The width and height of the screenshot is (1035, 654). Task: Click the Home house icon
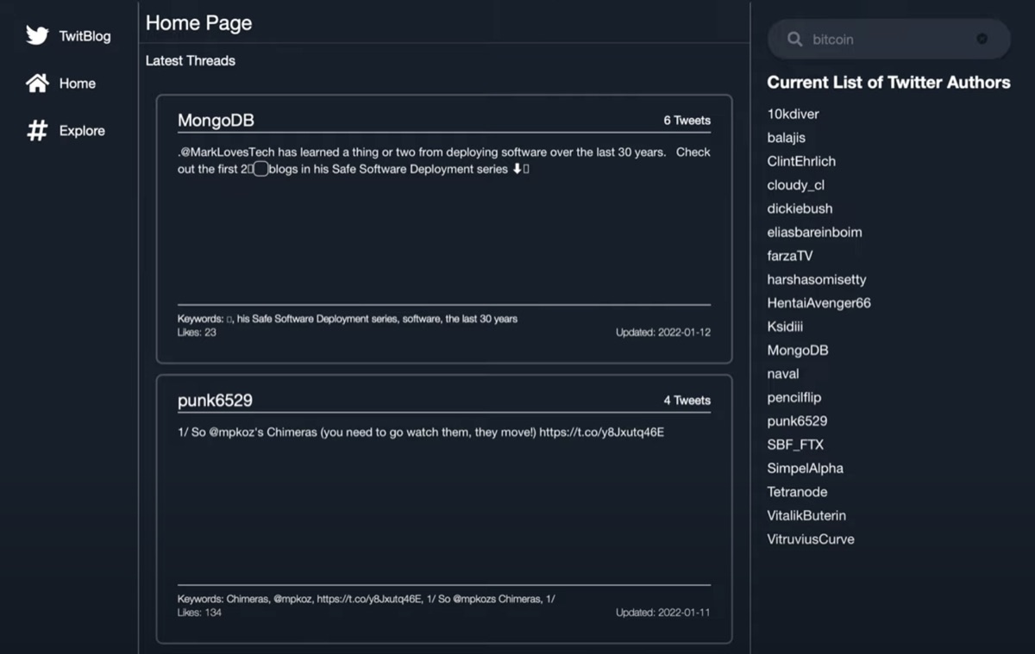pos(37,83)
